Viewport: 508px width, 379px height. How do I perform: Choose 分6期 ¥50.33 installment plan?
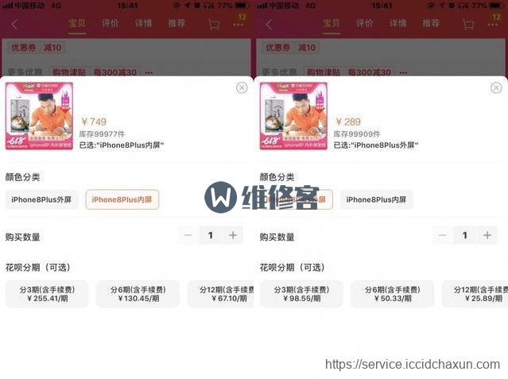pyautogui.click(x=393, y=294)
